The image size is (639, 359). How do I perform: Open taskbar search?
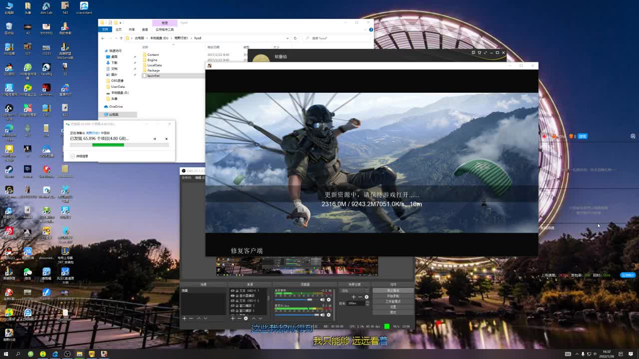pos(18,354)
